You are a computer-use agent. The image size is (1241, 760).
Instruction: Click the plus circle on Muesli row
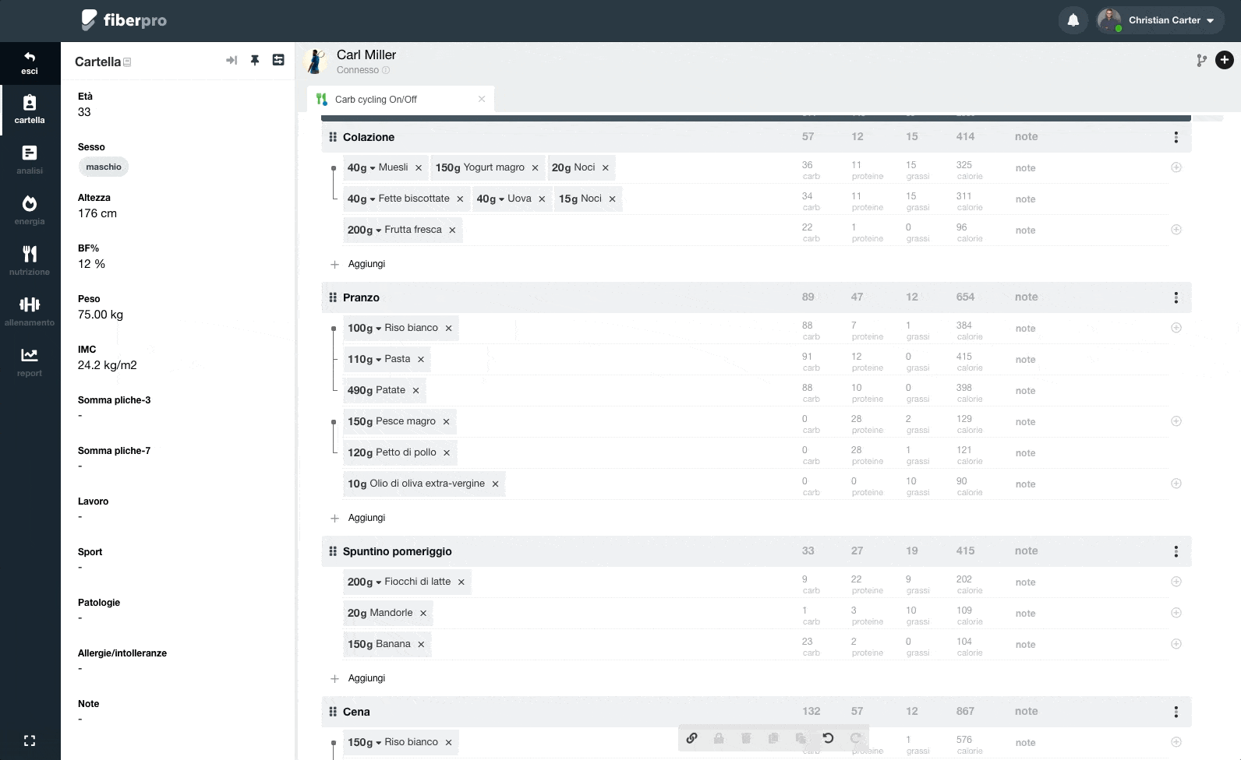(1176, 167)
